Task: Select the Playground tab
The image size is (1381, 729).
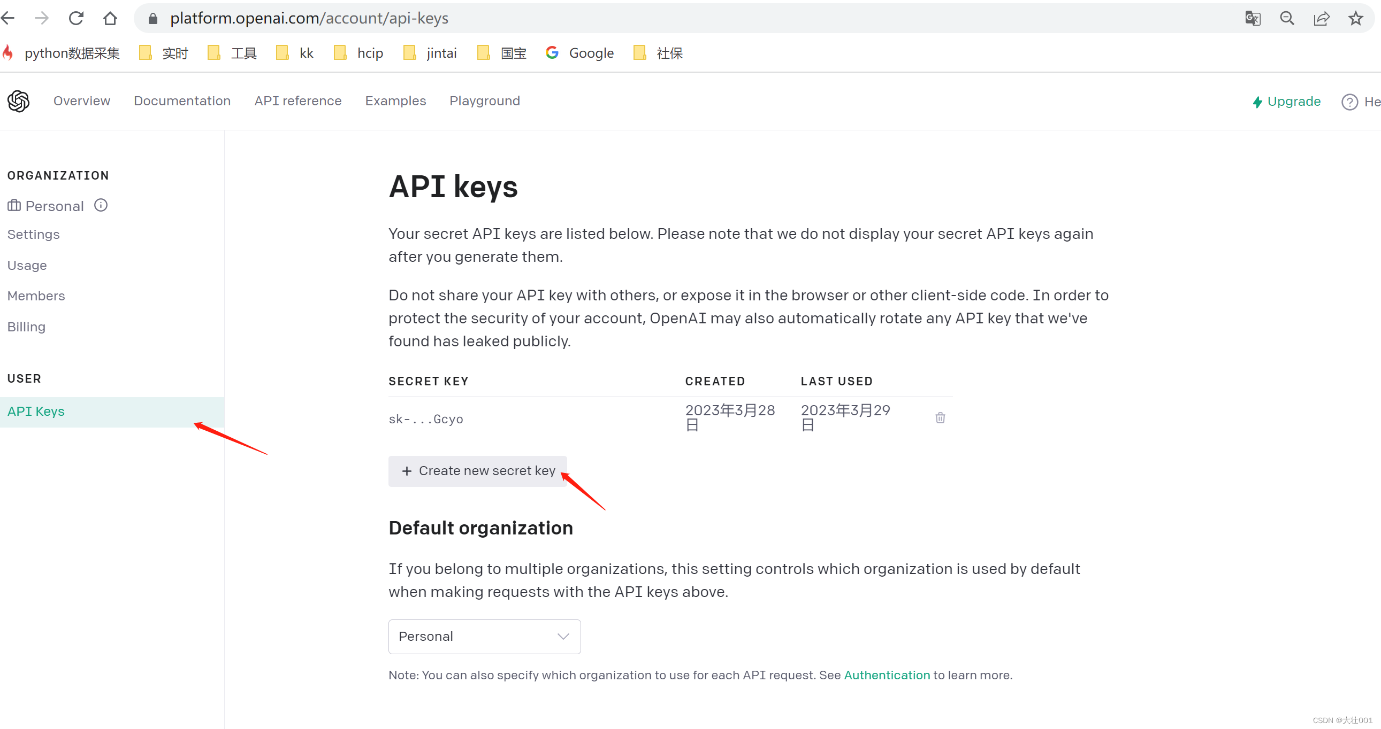Action: (x=484, y=100)
